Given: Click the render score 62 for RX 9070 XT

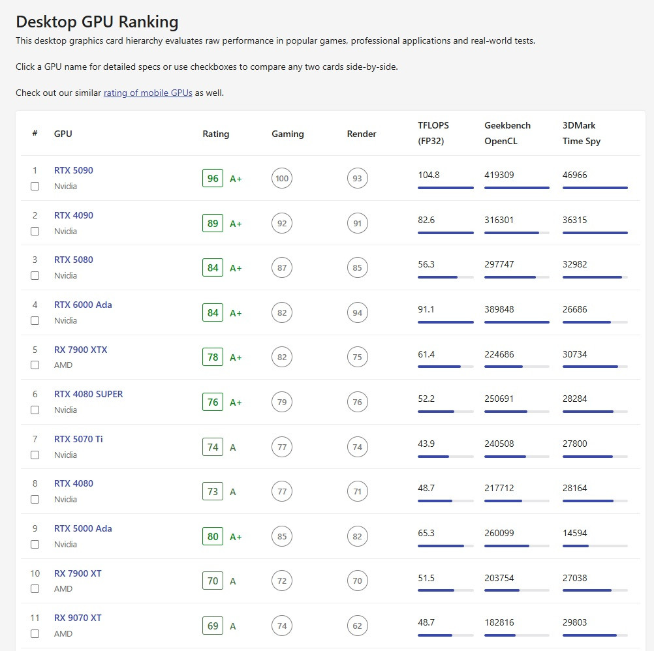Looking at the screenshot, I should pos(358,626).
